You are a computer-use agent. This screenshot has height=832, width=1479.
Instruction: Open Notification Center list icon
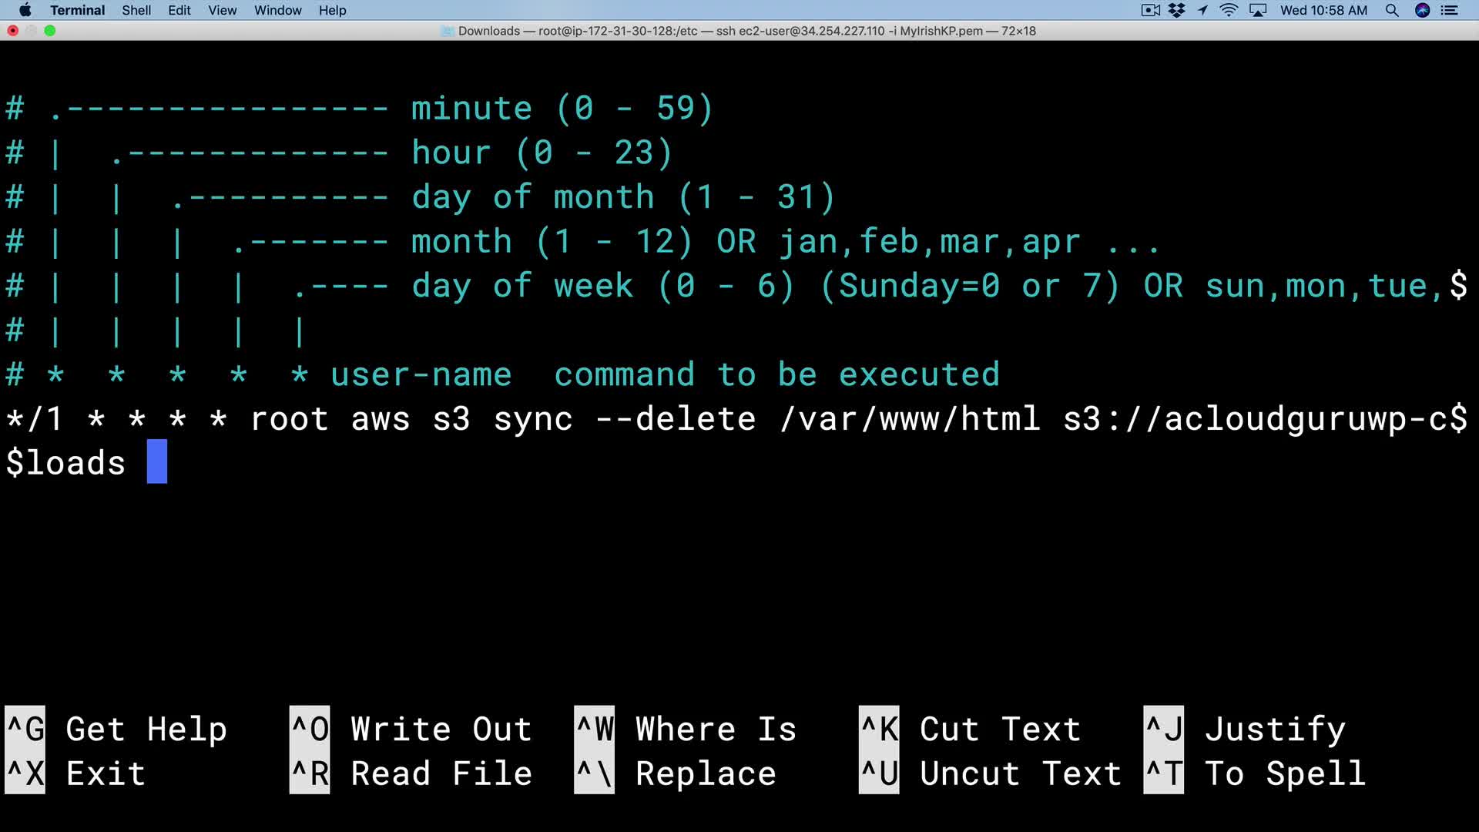click(x=1450, y=10)
